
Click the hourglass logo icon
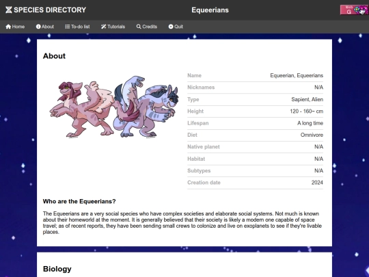(x=9, y=10)
